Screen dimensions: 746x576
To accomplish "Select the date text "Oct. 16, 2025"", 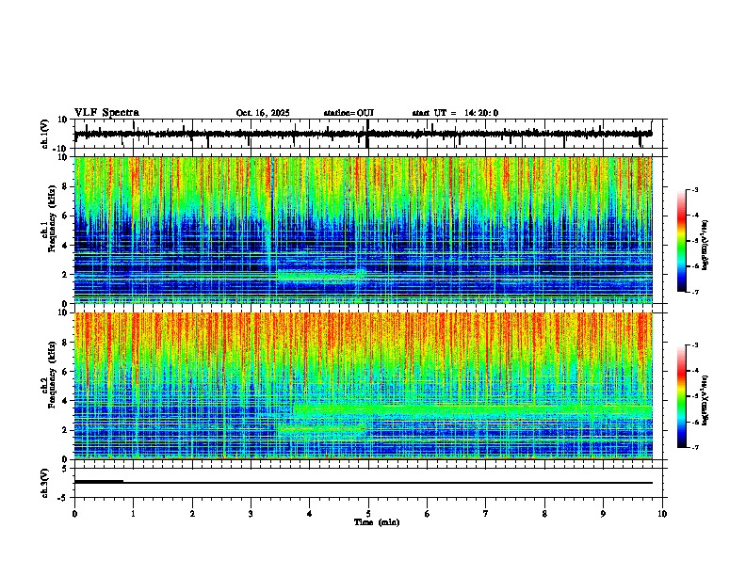I will [x=263, y=113].
